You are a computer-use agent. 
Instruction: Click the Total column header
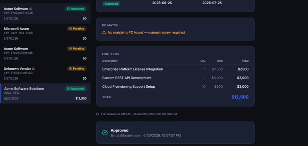pos(245,61)
